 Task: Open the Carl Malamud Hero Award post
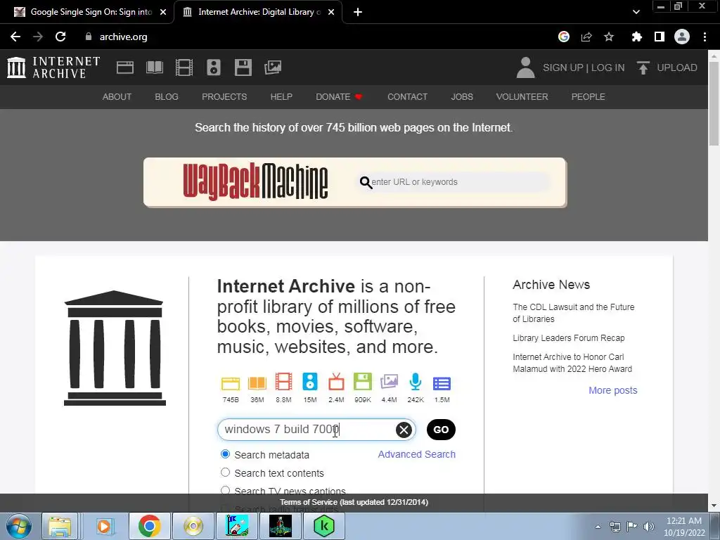coord(572,363)
